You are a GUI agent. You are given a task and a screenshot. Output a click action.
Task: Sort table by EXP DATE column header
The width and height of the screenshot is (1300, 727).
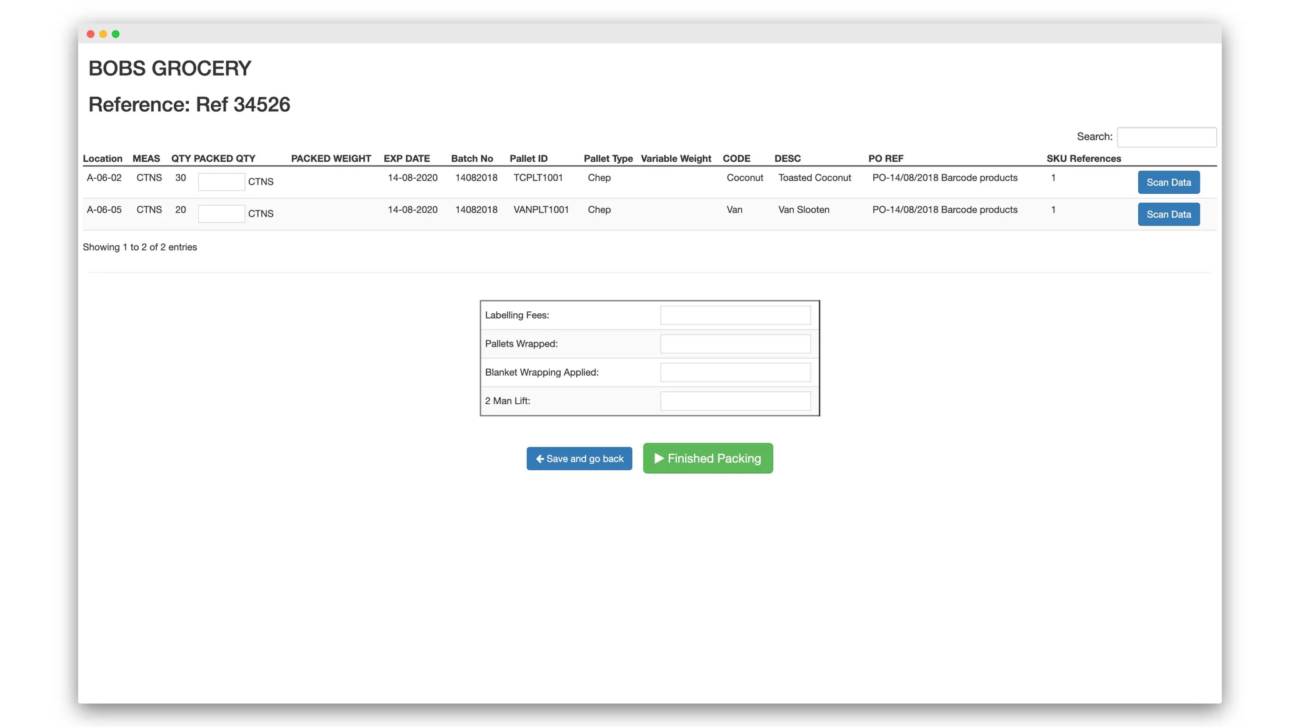click(406, 158)
